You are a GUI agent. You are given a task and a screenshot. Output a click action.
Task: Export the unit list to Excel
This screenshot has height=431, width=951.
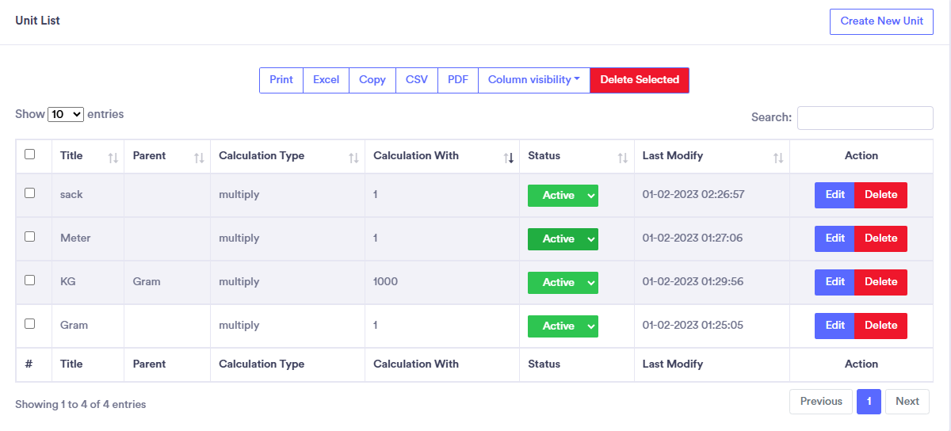326,80
